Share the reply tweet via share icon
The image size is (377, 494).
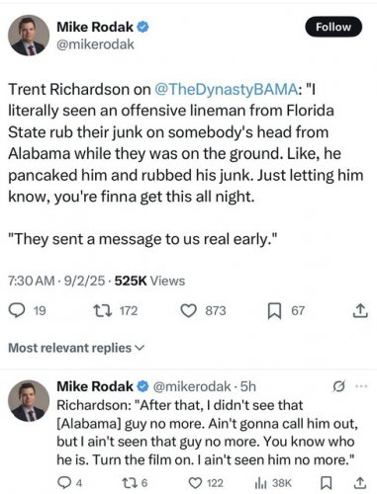coord(360,483)
